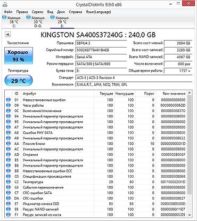Click the status icon for attribute A7
197x221 pixels.
(8, 127)
